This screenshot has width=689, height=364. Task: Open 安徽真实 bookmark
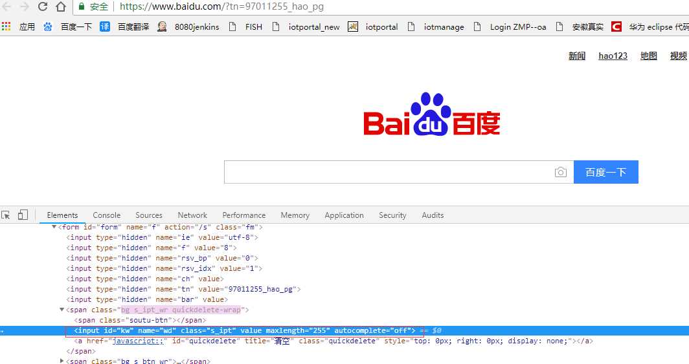click(580, 27)
